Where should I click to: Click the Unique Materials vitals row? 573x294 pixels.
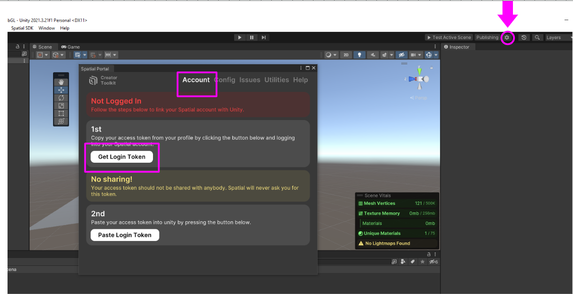pyautogui.click(x=397, y=233)
